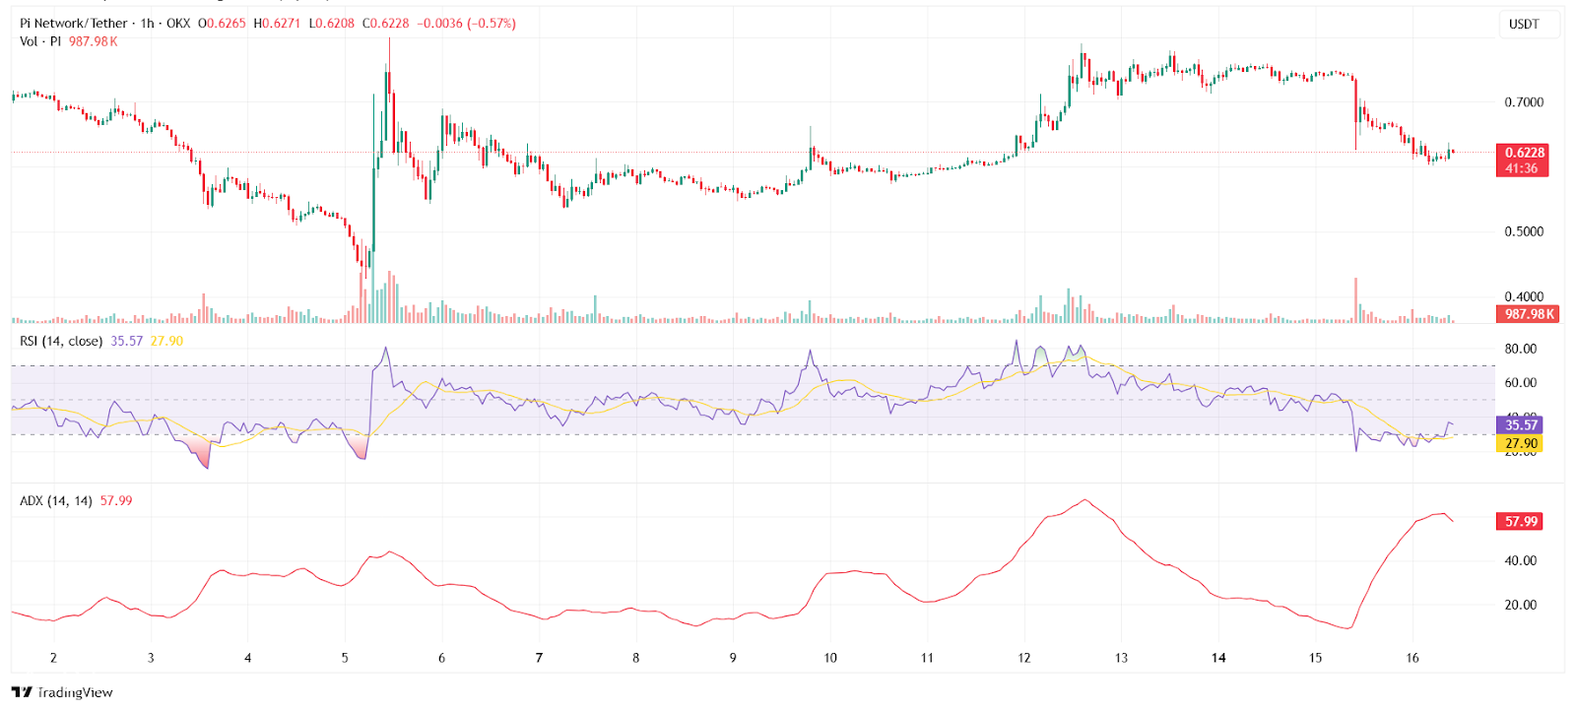This screenshot has width=1576, height=711.
Task: Click the open value O0.6265
Action: pyautogui.click(x=222, y=23)
